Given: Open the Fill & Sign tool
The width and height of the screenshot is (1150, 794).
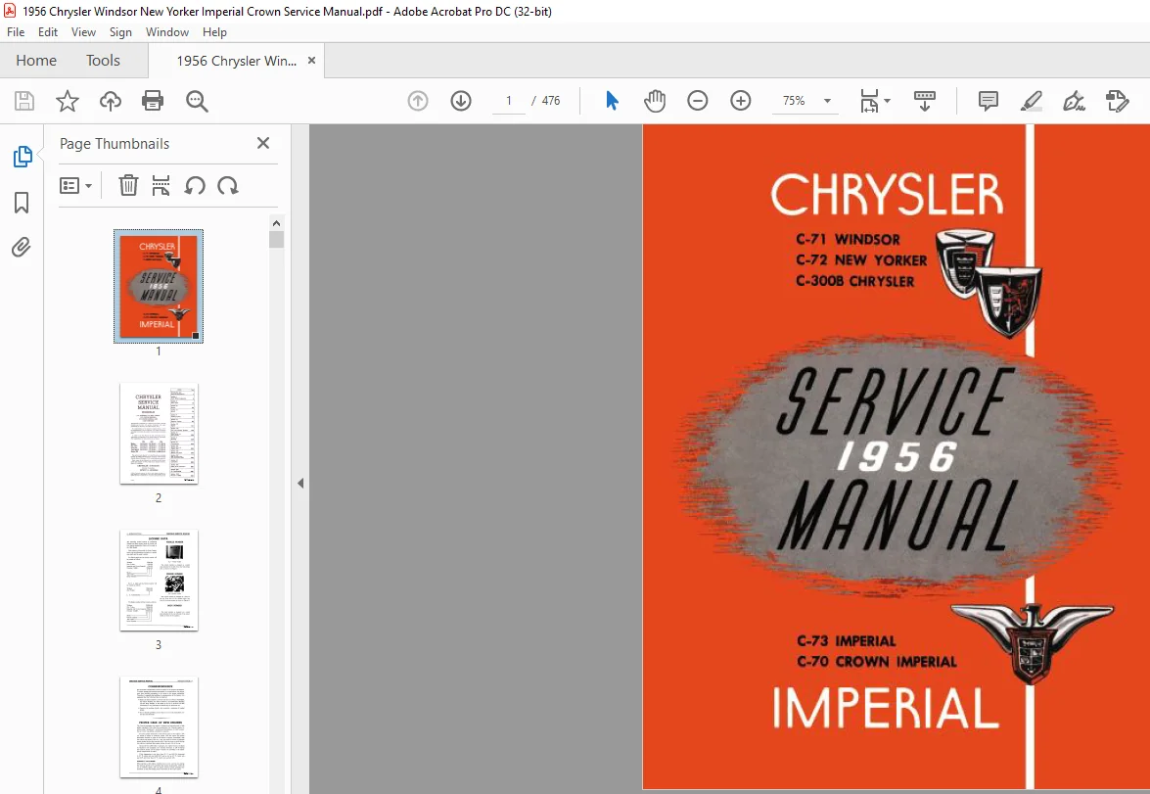Looking at the screenshot, I should (x=1074, y=101).
